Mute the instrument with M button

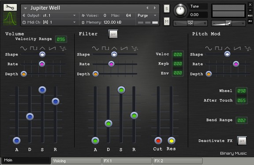click(x=167, y=21)
